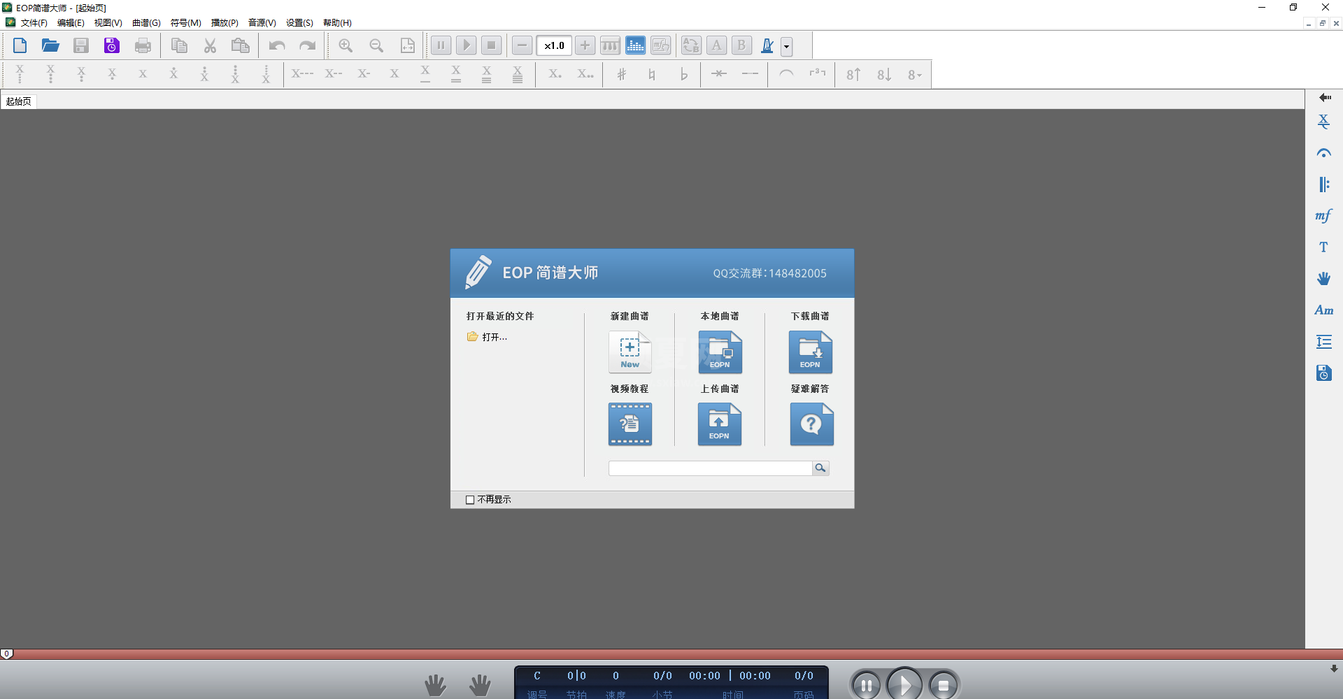This screenshot has height=699, width=1343.
Task: Click the 上传曲谱 upload icon
Action: pyautogui.click(x=720, y=424)
